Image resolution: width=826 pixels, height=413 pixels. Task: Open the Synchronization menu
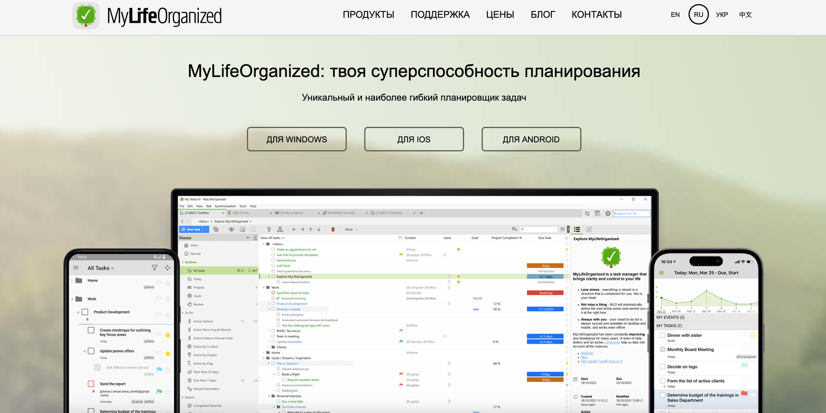click(x=225, y=206)
